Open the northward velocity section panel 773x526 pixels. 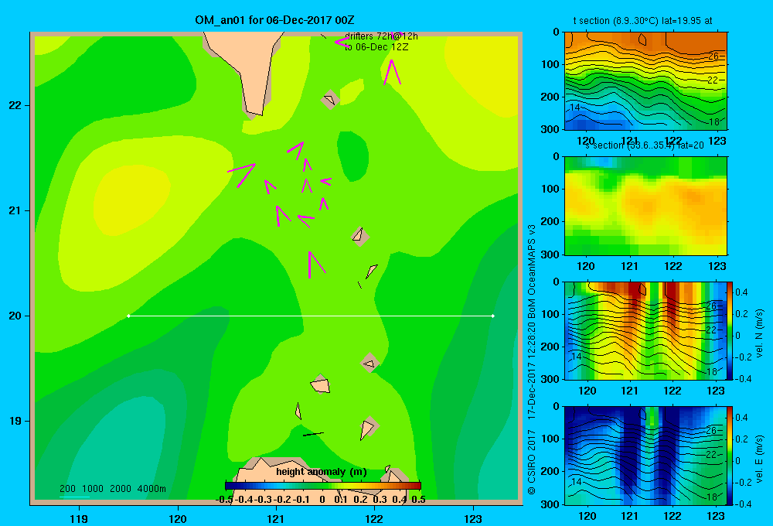pyautogui.click(x=645, y=330)
